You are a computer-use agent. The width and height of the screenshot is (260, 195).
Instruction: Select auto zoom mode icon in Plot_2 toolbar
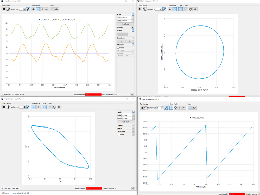click(34, 107)
